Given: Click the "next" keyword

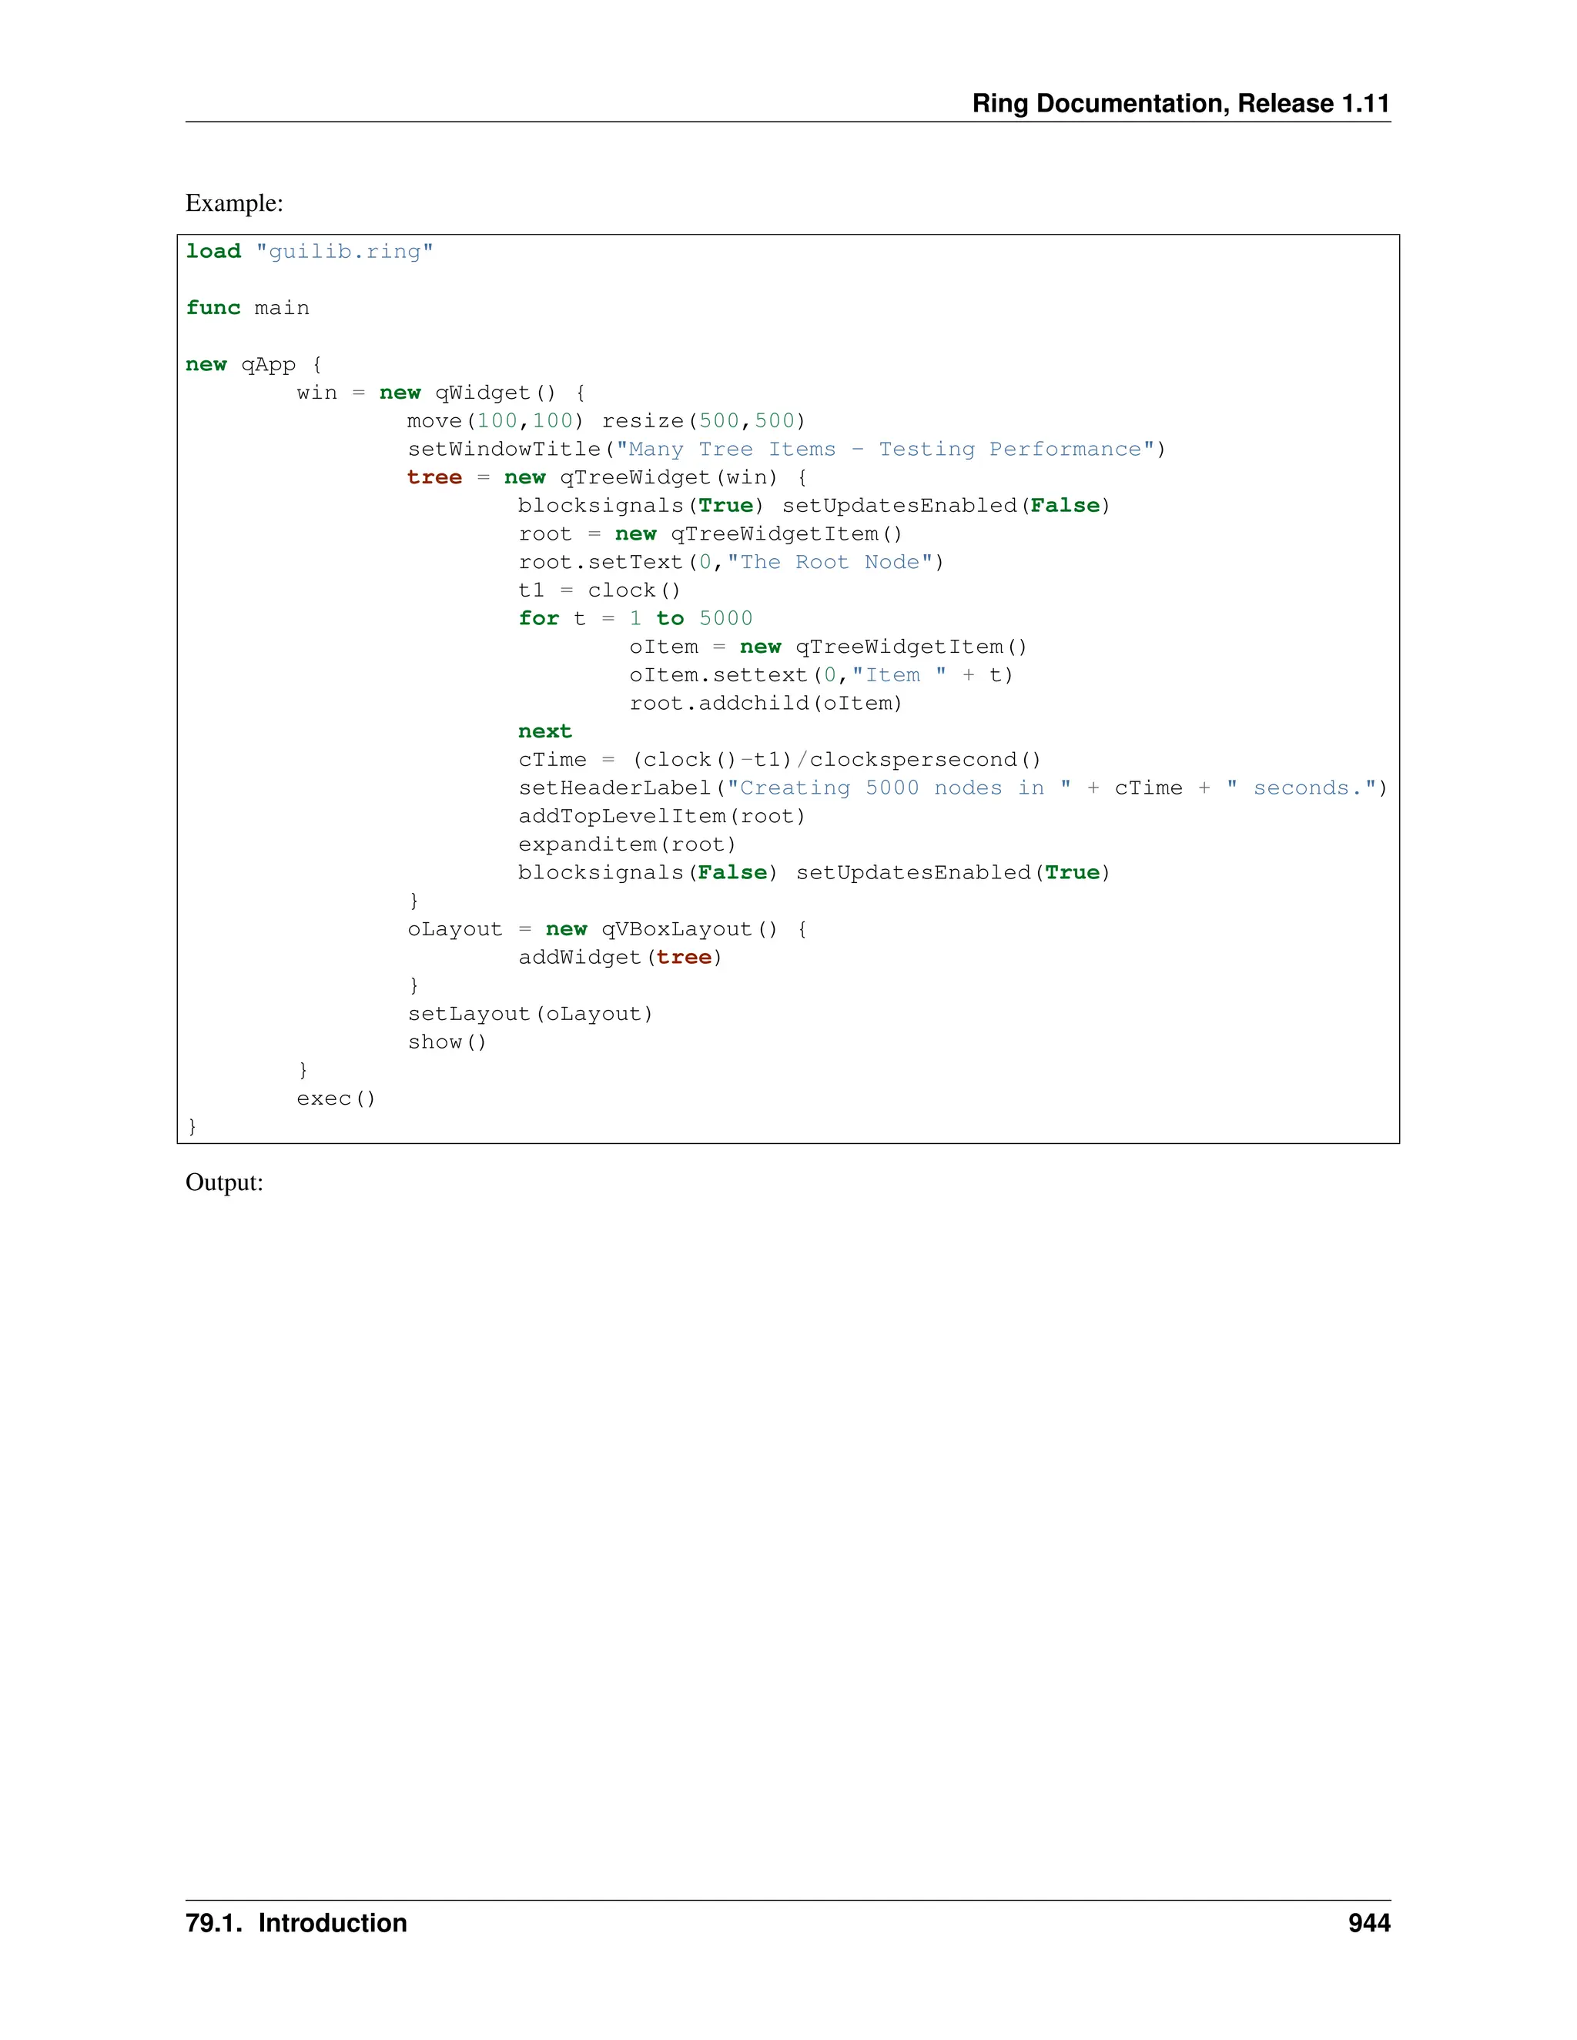Looking at the screenshot, I should click(x=544, y=731).
